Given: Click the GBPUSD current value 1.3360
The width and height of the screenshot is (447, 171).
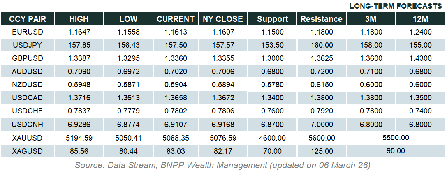Looking at the screenshot, I should pos(176,58).
